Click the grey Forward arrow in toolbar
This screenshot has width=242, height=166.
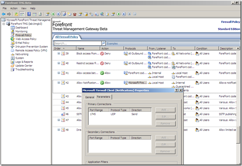9,14
